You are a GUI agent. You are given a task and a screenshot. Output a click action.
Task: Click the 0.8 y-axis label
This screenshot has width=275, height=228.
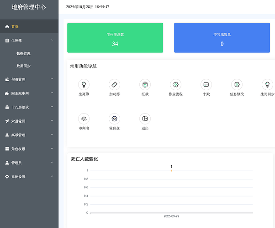coord(86,179)
